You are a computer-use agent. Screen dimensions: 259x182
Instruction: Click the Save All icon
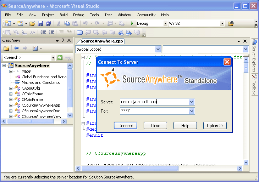coord(49,23)
